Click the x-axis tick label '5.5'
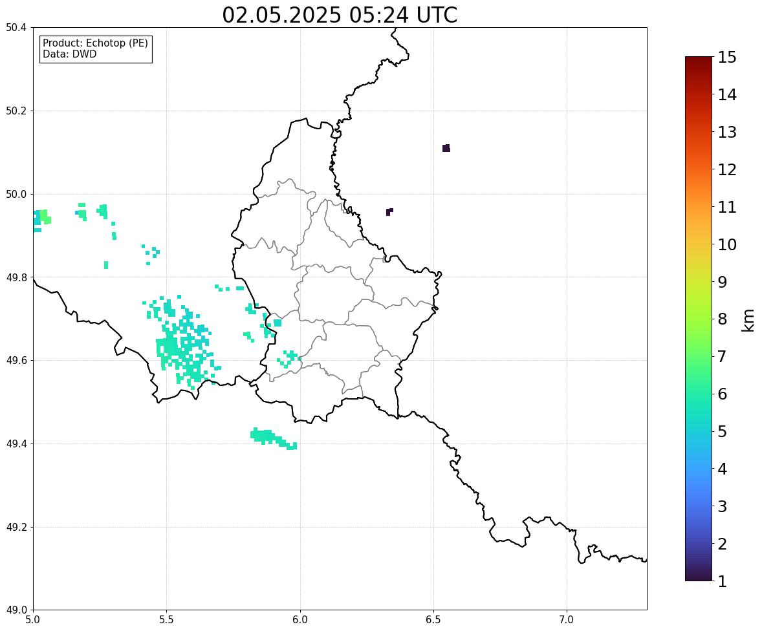This screenshot has height=631, width=762. pyautogui.click(x=167, y=619)
